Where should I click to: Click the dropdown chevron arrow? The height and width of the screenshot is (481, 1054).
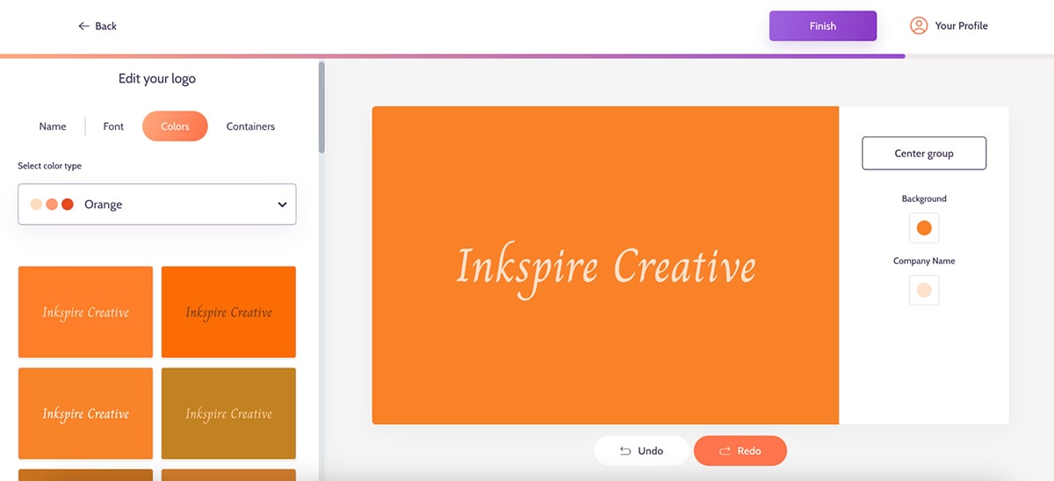(x=282, y=205)
